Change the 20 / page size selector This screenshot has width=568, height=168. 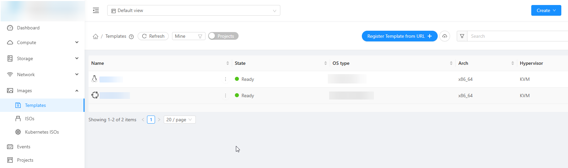pyautogui.click(x=179, y=120)
